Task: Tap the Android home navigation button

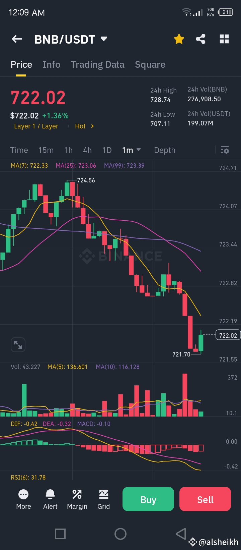Action: coord(120,534)
